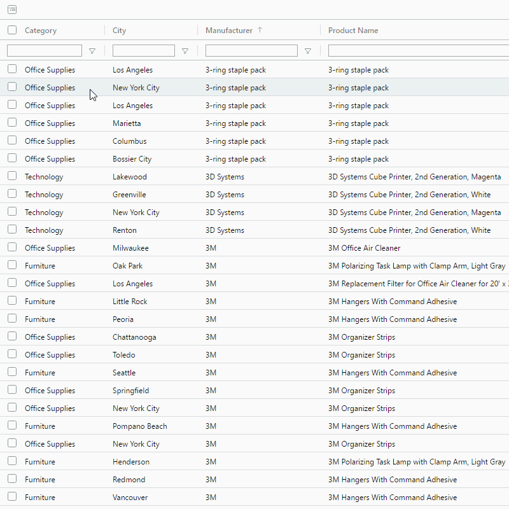
Task: Click the Product Name column header
Action: [x=353, y=31]
